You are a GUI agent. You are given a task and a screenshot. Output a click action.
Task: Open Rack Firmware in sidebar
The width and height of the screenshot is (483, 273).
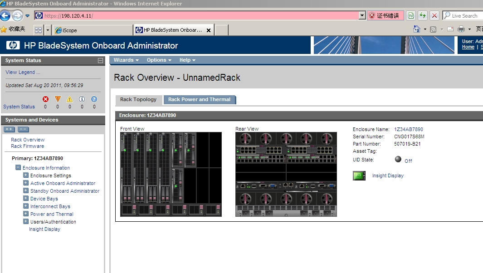tap(27, 146)
